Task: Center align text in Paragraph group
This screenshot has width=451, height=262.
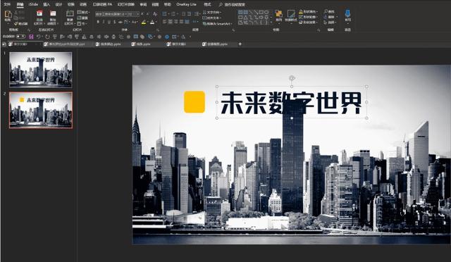Action: click(171, 22)
